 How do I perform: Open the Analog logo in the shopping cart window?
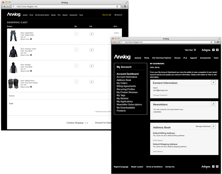pos(14,14)
